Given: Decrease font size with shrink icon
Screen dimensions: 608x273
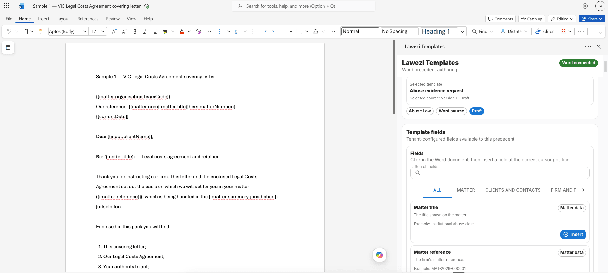Looking at the screenshot, I should coord(125,31).
